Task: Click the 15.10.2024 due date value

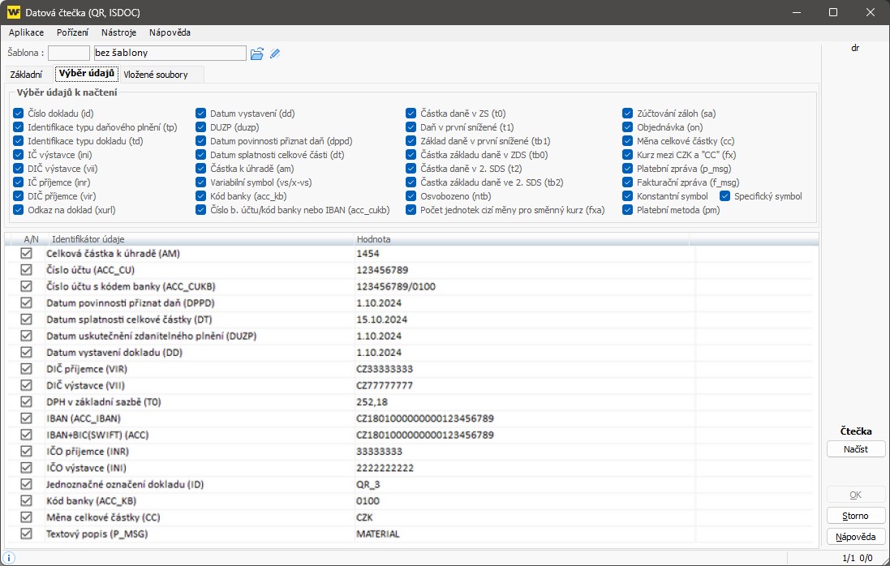Action: click(381, 319)
